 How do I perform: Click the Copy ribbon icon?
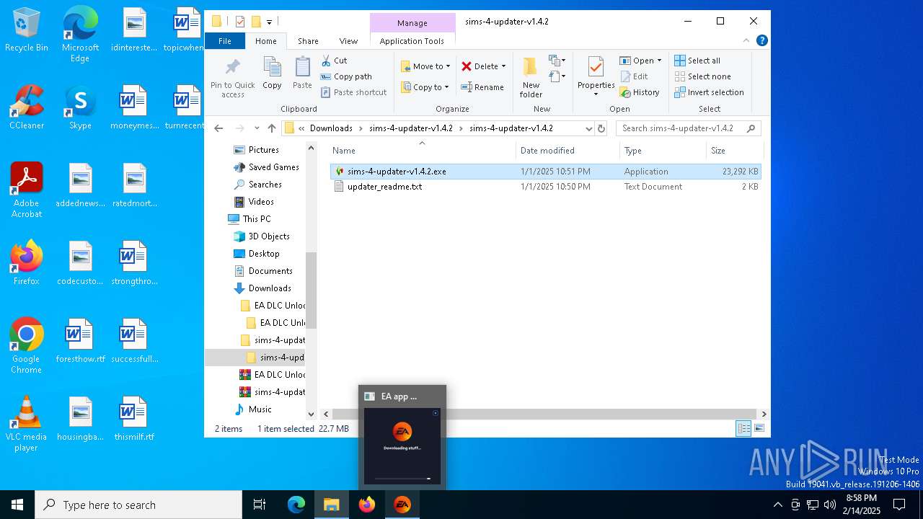tap(272, 68)
